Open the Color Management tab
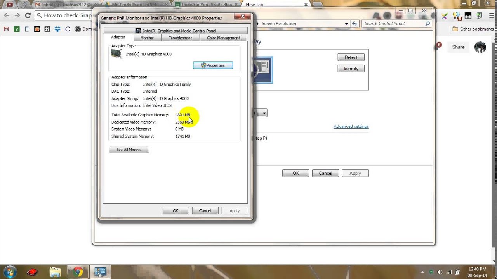Viewport: 497px width, 279px height. pos(223,38)
